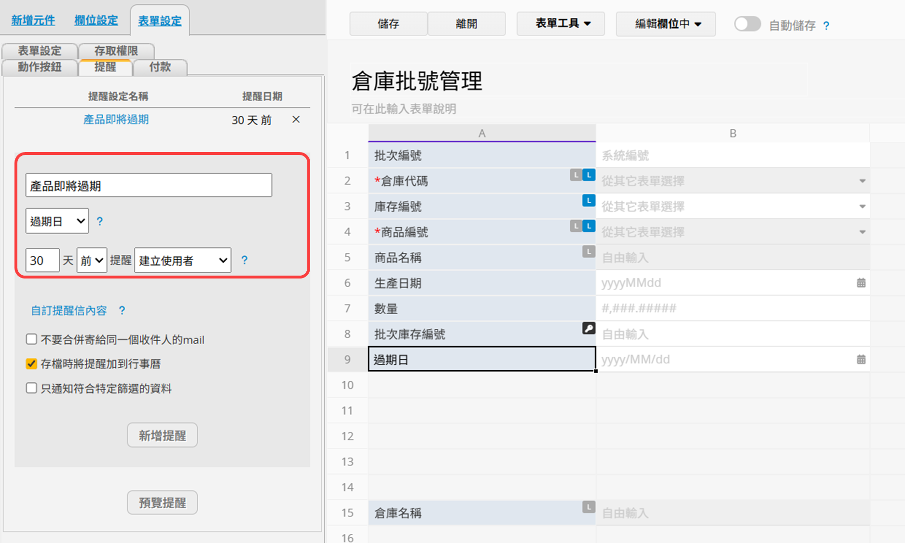The height and width of the screenshot is (543, 905).
Task: Delete the 產品即將過期 reminder with X
Action: click(296, 119)
